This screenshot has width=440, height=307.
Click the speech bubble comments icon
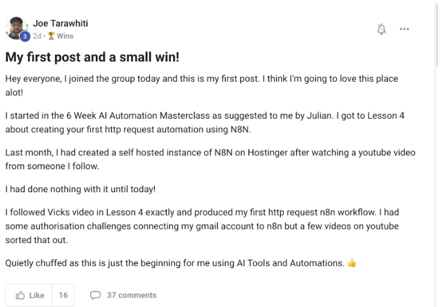click(x=95, y=295)
